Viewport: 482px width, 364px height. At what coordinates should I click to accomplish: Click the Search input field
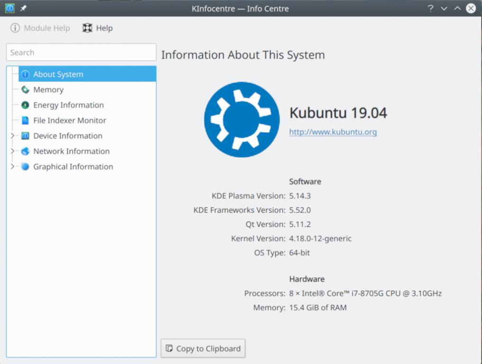81,53
